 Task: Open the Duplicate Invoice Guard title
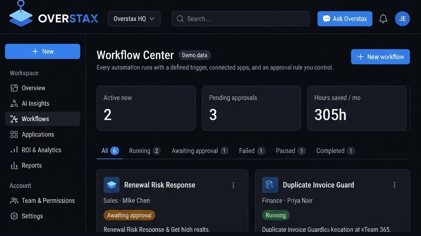(319, 185)
